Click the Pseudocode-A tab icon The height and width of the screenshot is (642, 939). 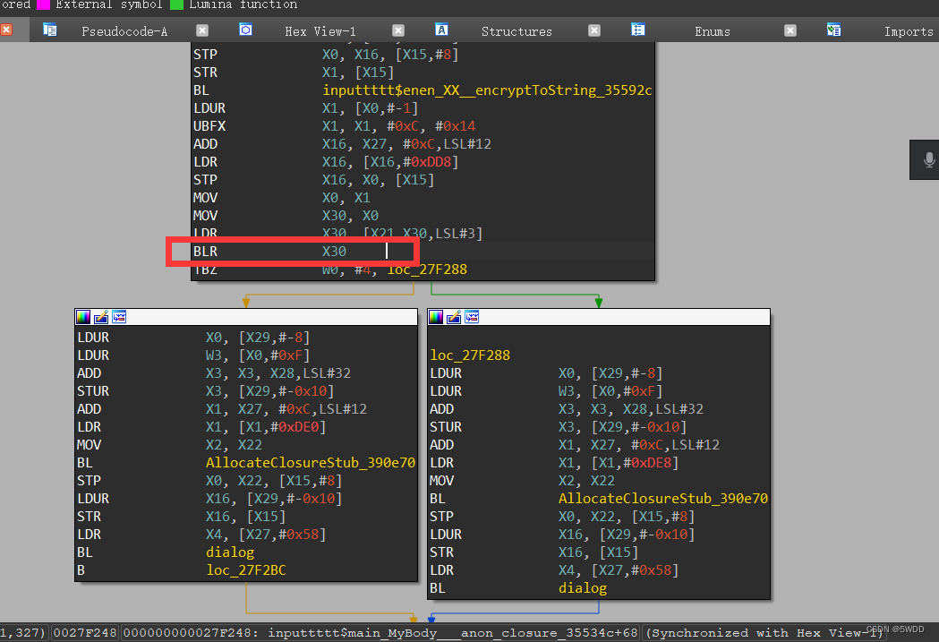(x=51, y=30)
